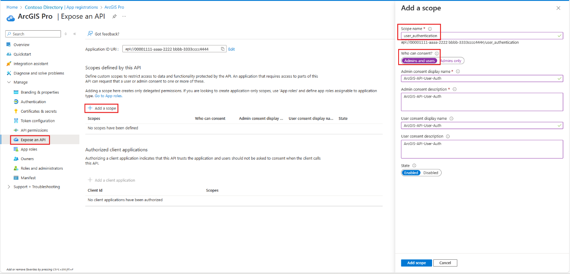Image resolution: width=570 pixels, height=274 pixels.
Task: Toggle the up/down arrows next to Search
Action: tap(66, 34)
